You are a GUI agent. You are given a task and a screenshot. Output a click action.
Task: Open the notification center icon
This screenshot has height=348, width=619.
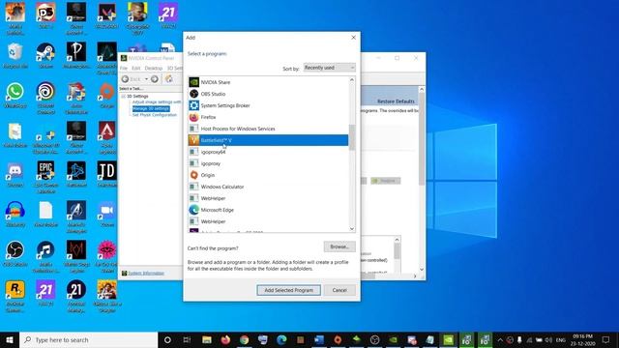coord(606,339)
